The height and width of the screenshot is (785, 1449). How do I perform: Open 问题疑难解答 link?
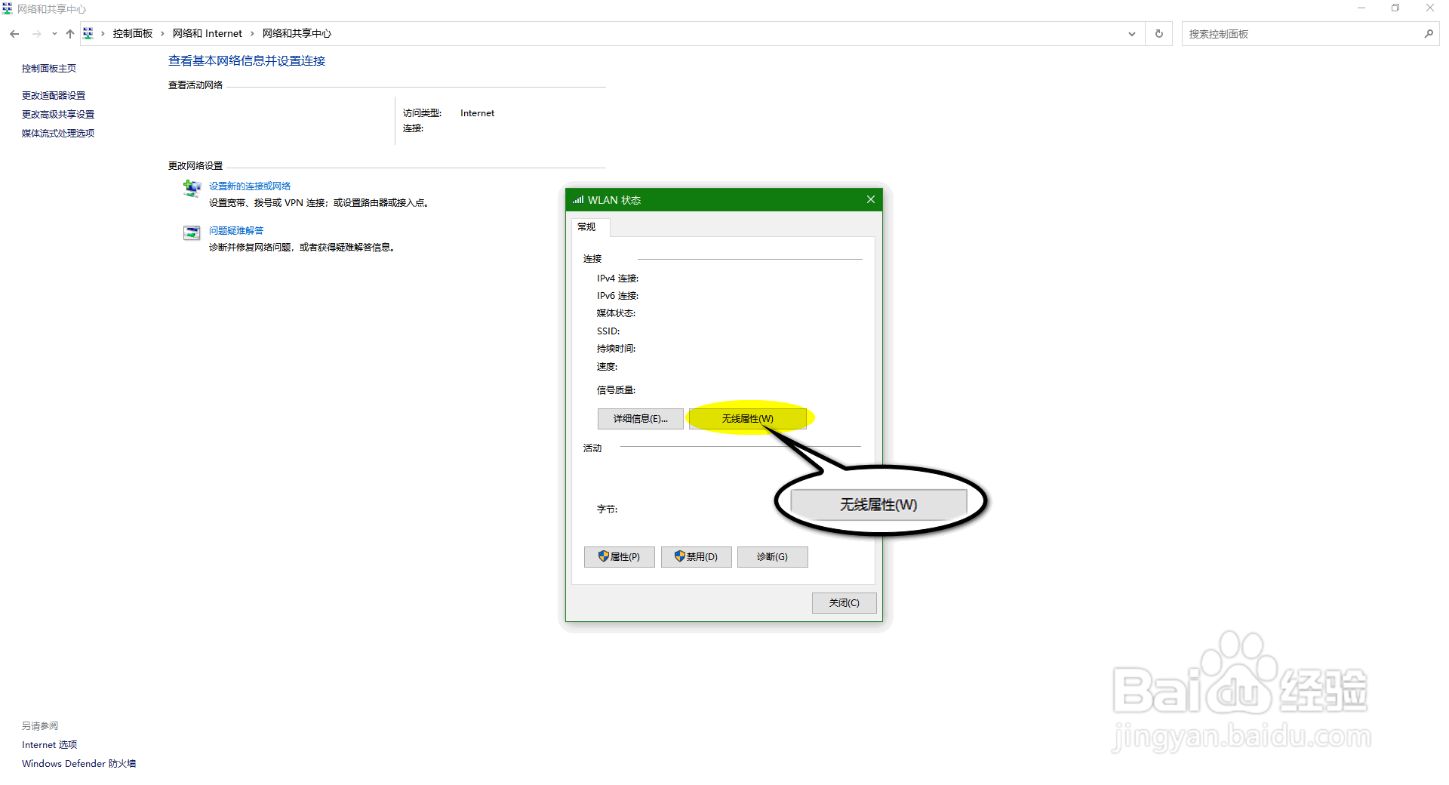[x=236, y=230]
